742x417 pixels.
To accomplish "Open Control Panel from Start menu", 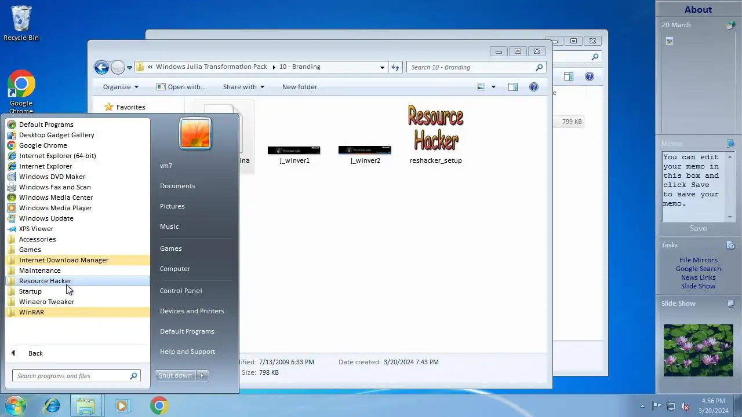I will pyautogui.click(x=181, y=291).
